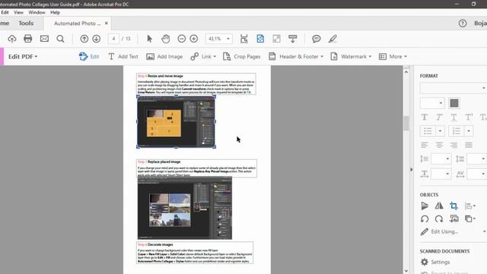The height and width of the screenshot is (274, 487).
Task: Click the replace image icon
Action: (x=454, y=218)
